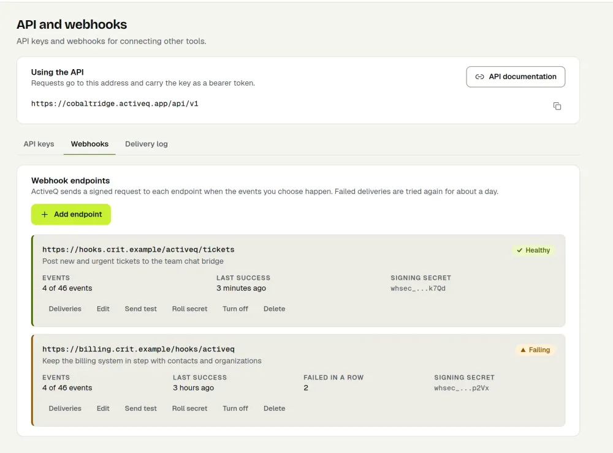Edit the billing webhook endpoint
The height and width of the screenshot is (453, 613).
[103, 408]
